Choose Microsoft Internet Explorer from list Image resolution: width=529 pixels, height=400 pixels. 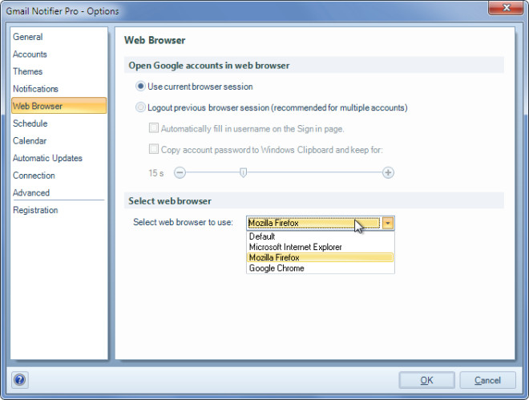point(320,247)
